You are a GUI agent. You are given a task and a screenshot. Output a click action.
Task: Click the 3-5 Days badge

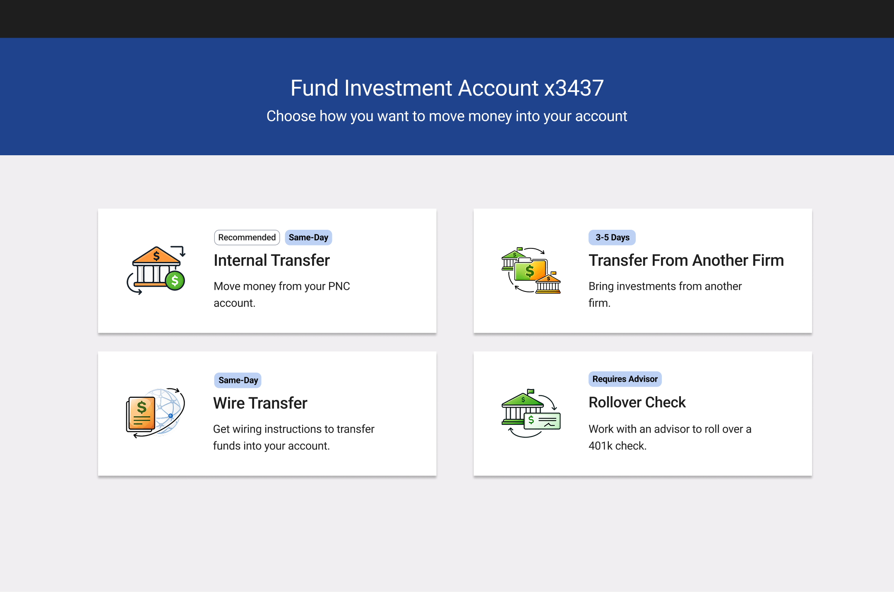(612, 238)
